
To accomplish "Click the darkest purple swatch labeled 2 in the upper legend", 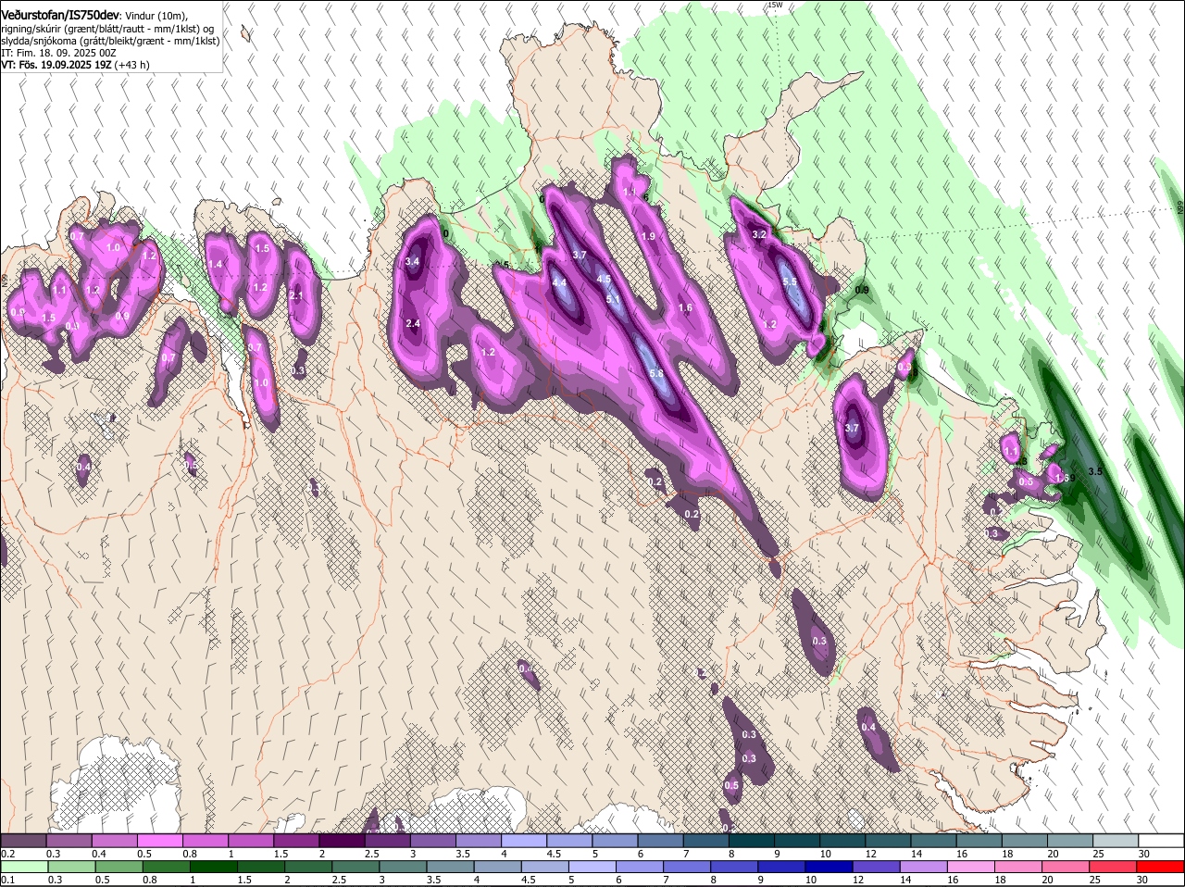I will 342,841.
